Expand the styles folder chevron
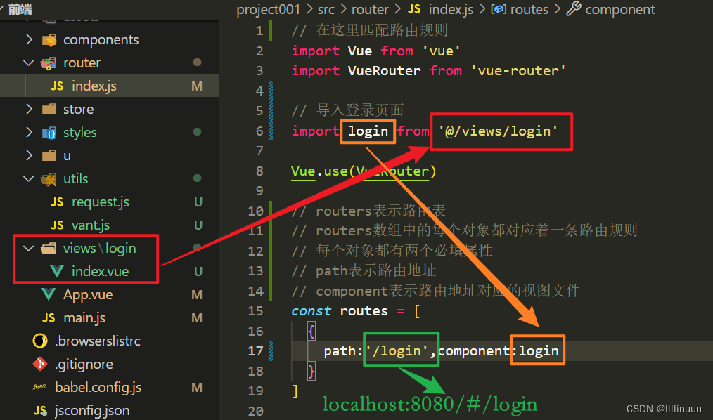The image size is (713, 420). coord(29,132)
